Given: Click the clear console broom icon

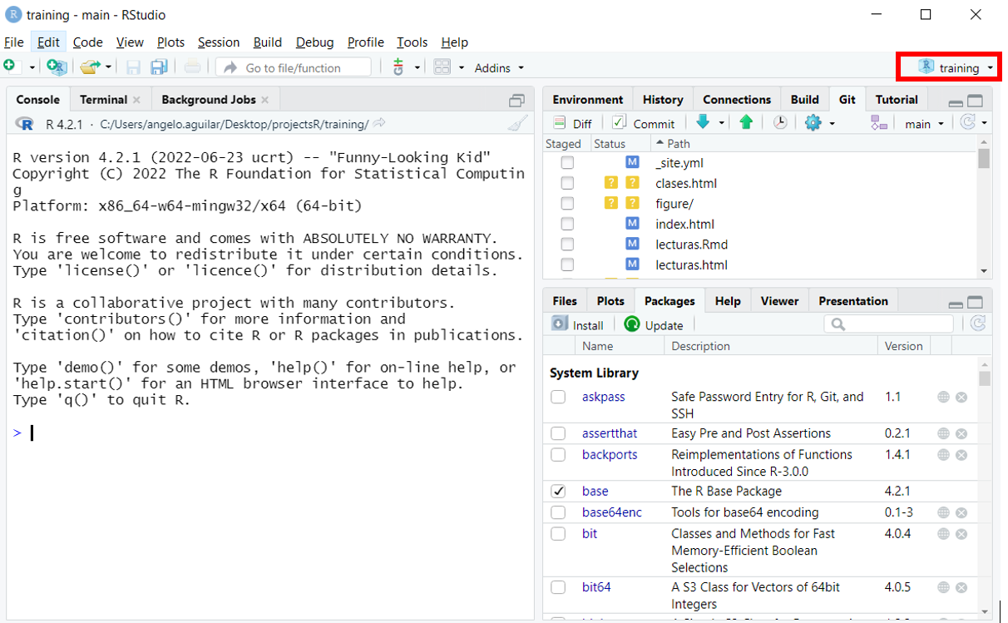Looking at the screenshot, I should [517, 124].
